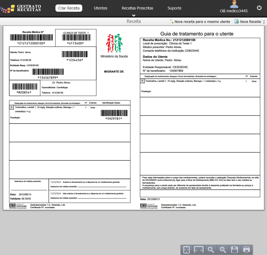Go to the Utentes menu
The width and height of the screenshot is (267, 255).
[100, 8]
